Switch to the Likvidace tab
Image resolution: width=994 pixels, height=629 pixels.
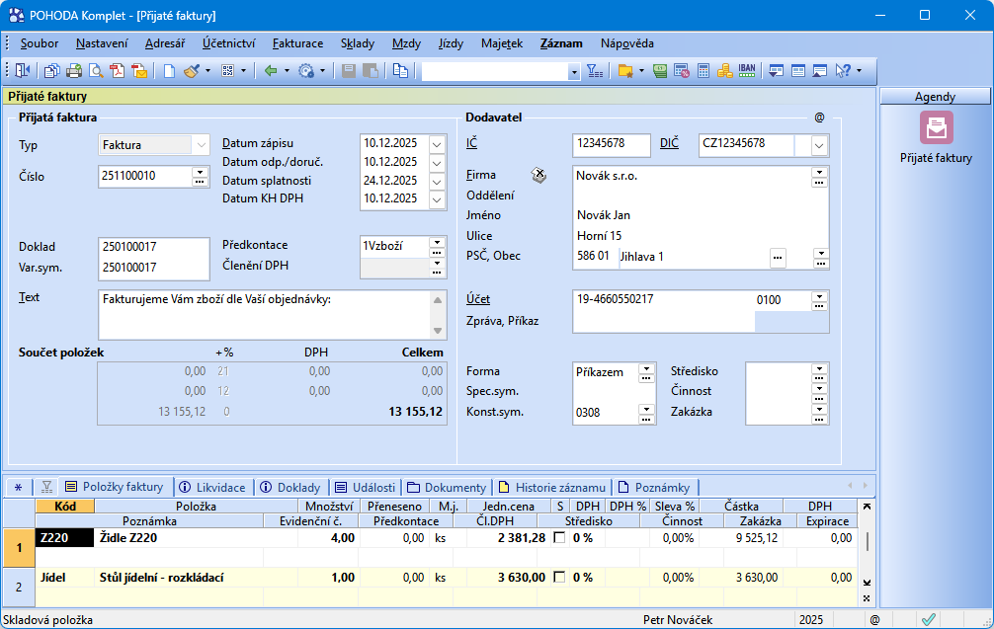coord(212,487)
